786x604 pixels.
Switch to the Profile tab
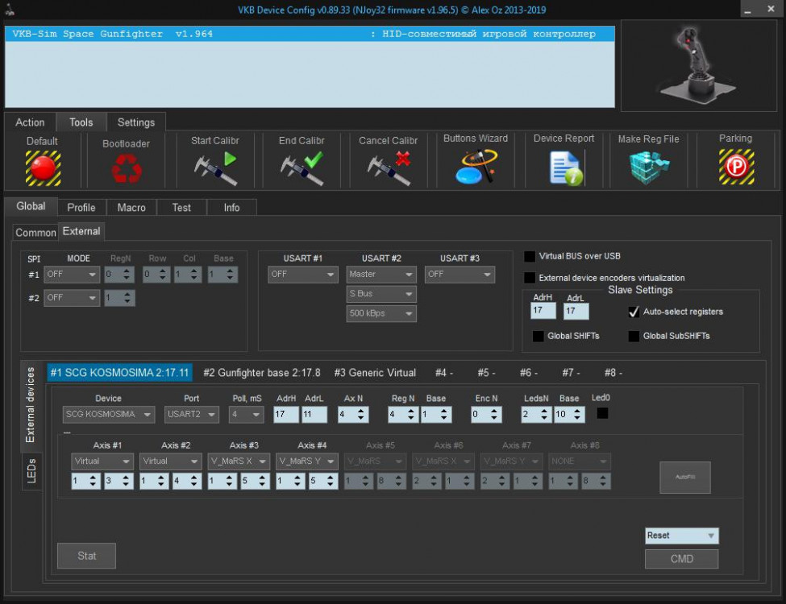(x=81, y=208)
